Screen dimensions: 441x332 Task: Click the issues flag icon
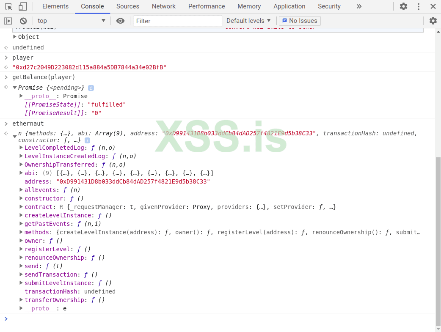285,21
